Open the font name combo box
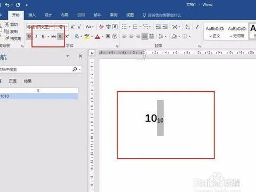 (40, 27)
